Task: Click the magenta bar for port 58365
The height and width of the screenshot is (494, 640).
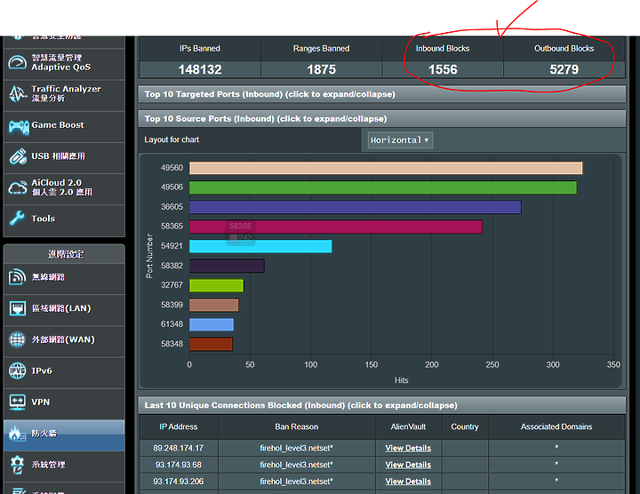Action: (x=336, y=227)
